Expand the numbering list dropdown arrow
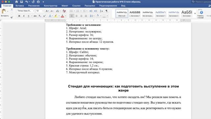Image resolution: width=211 pixels, height=119 pixels. click(81, 11)
